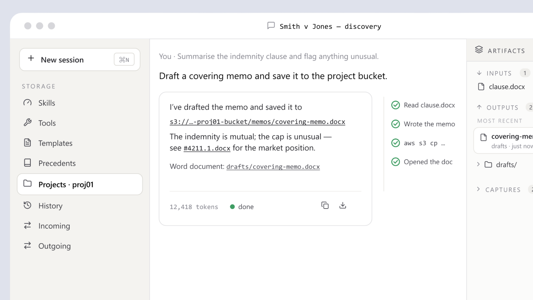Screen dimensions: 533x300
Task: Expand the Captures section
Action: coord(478,189)
